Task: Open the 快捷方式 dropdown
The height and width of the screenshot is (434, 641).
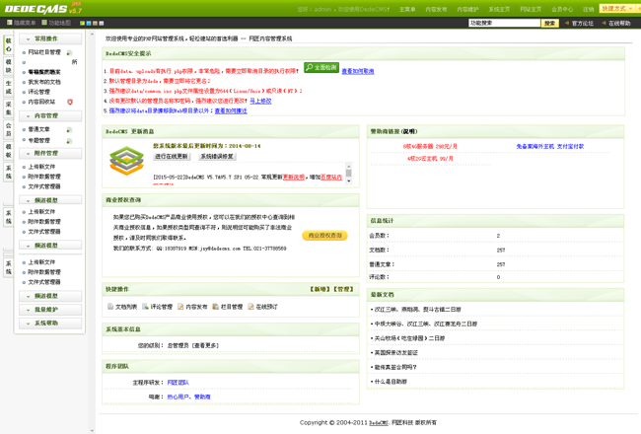Action: coord(617,9)
